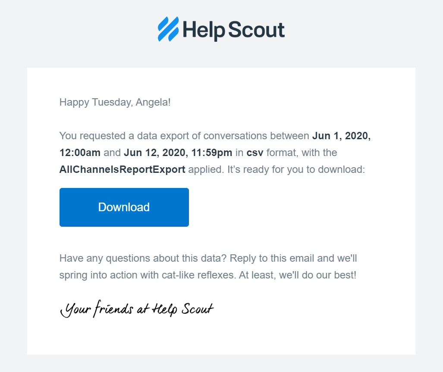Click the bold "12:00am" time text
This screenshot has width=443, height=372.
point(80,153)
